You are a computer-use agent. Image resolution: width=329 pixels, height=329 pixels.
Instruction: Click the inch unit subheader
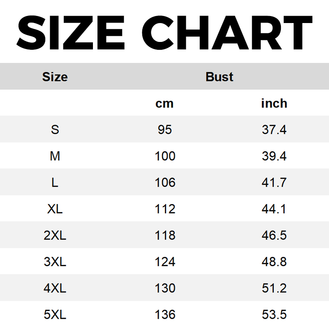pyautogui.click(x=274, y=103)
